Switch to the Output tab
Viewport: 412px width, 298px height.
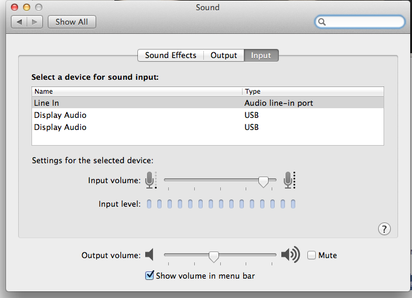pyautogui.click(x=224, y=56)
